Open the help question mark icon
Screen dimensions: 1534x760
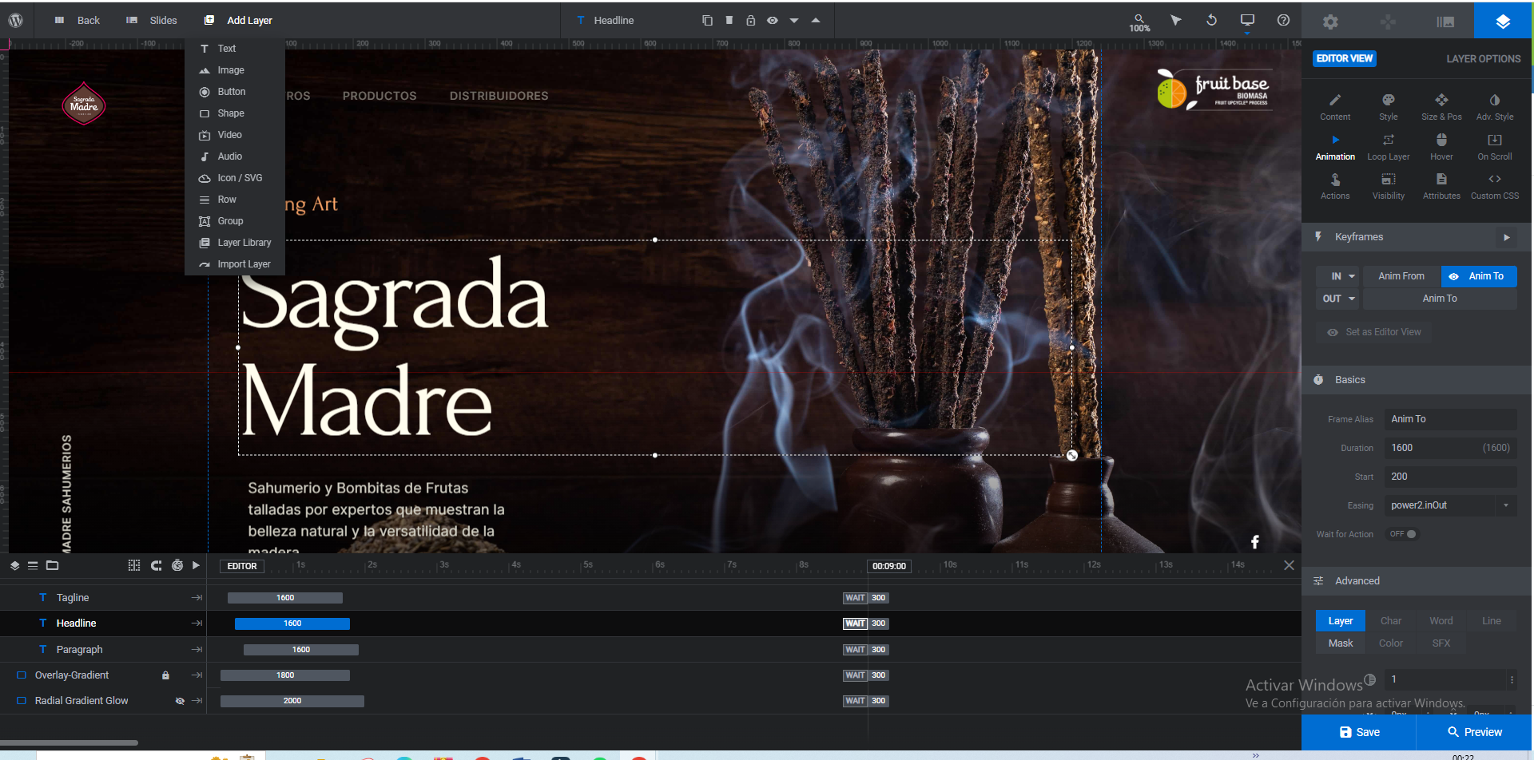pos(1283,20)
